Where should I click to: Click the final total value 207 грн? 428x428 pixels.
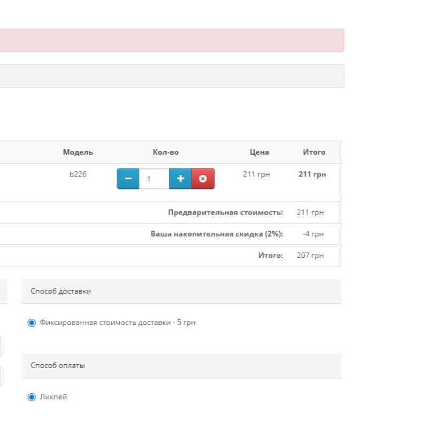pos(310,255)
